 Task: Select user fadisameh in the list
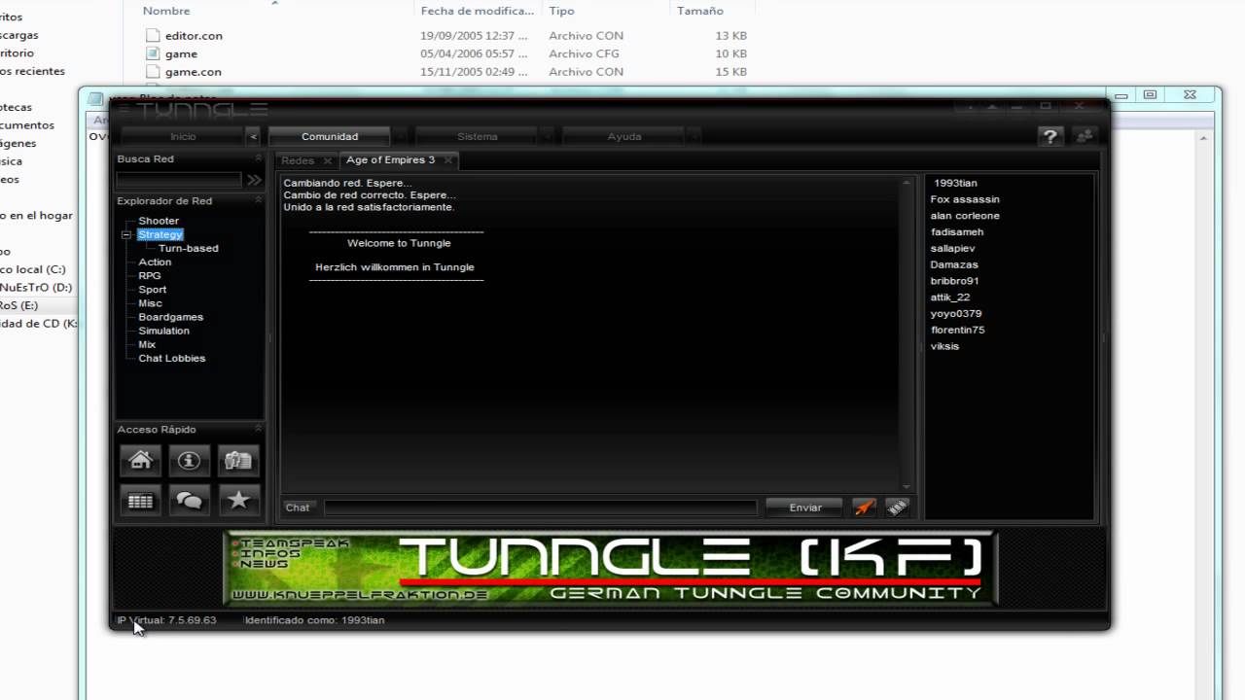957,231
